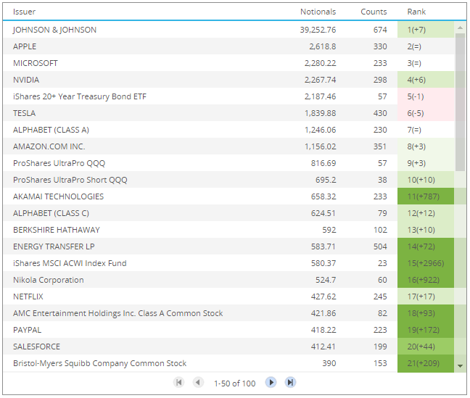Image resolution: width=470 pixels, height=398 pixels.
Task: Click rank cell 11(+787)
Action: coord(426,196)
